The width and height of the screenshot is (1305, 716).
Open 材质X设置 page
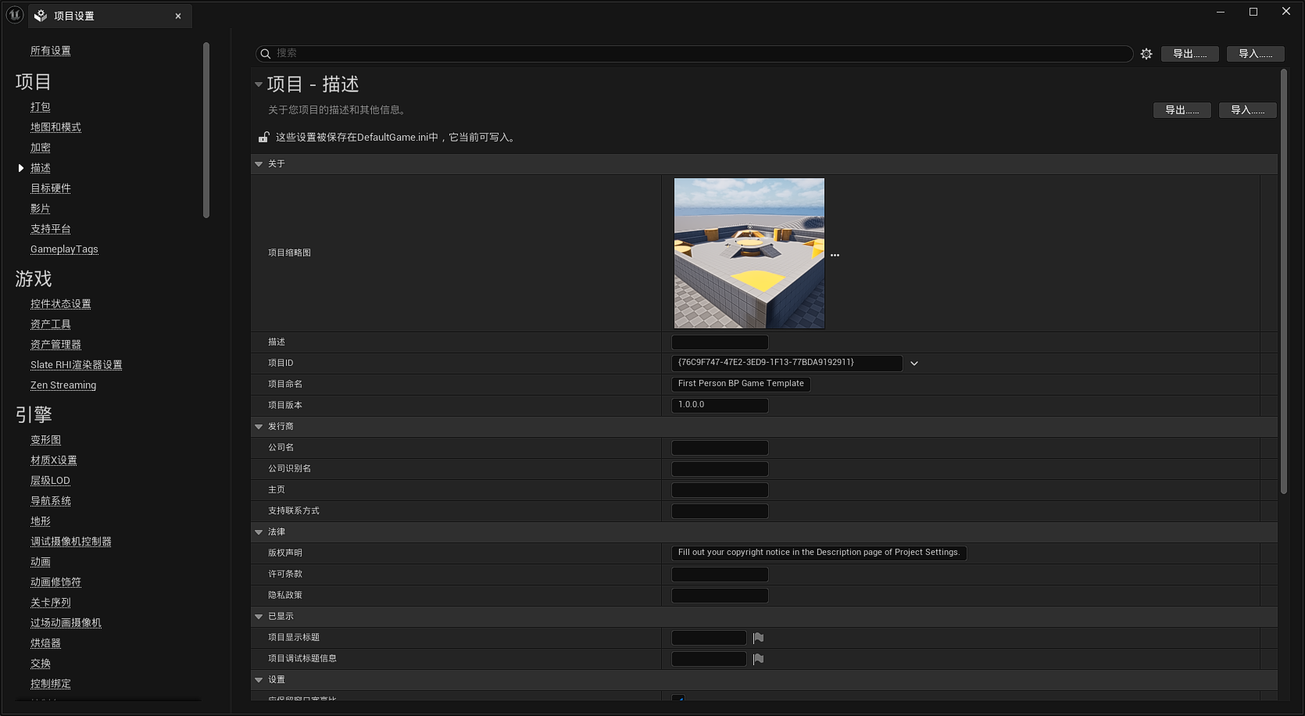[54, 460]
